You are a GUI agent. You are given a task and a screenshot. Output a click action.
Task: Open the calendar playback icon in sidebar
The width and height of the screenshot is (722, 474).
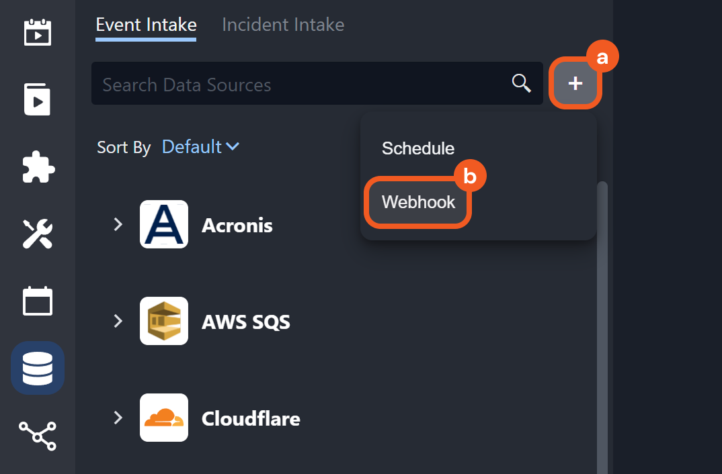38,32
